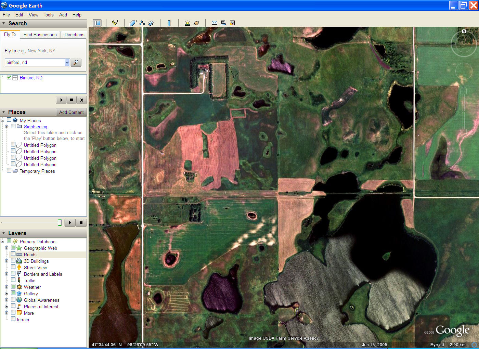Screen dimensions: 479x349
Task: Click the Add Polygon toolbar icon
Action: pyautogui.click(x=133, y=23)
